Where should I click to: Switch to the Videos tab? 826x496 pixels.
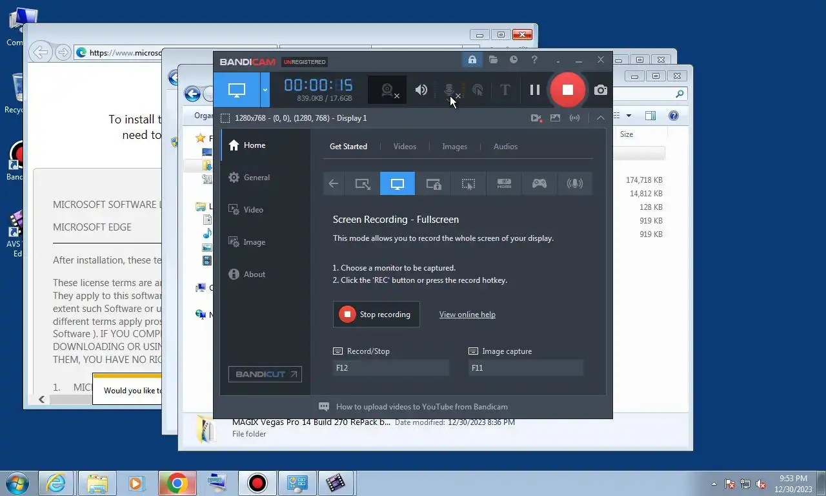[405, 147]
